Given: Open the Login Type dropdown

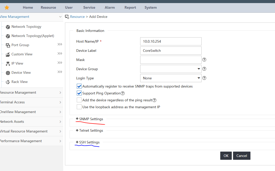Looking at the screenshot, I should (x=171, y=78).
